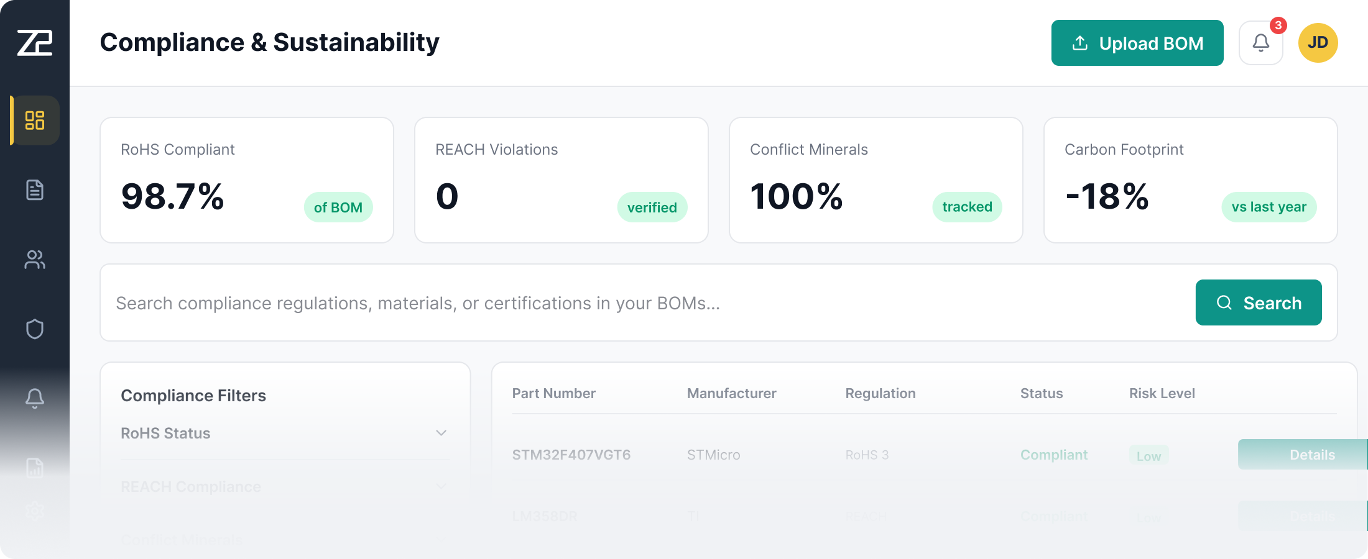1368x559 pixels.
Task: Sort by Part Number column header
Action: click(553, 393)
